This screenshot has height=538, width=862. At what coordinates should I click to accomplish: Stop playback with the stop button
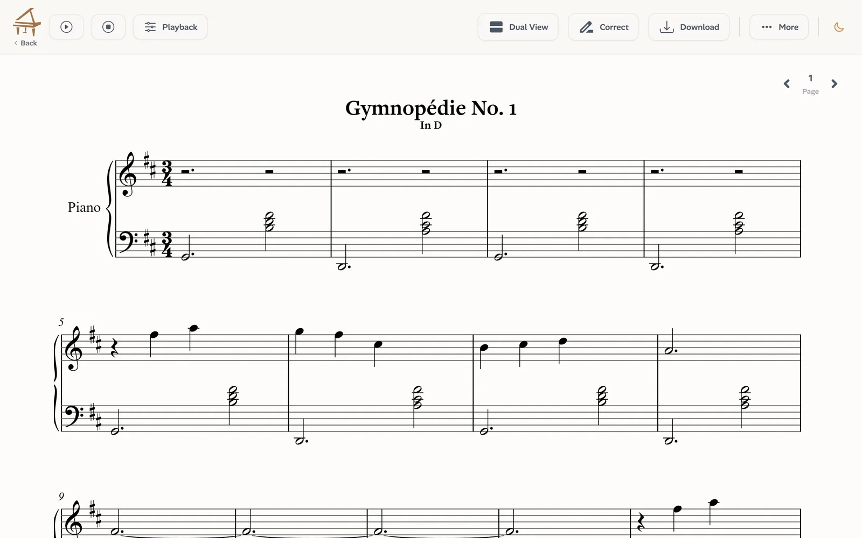pyautogui.click(x=108, y=27)
